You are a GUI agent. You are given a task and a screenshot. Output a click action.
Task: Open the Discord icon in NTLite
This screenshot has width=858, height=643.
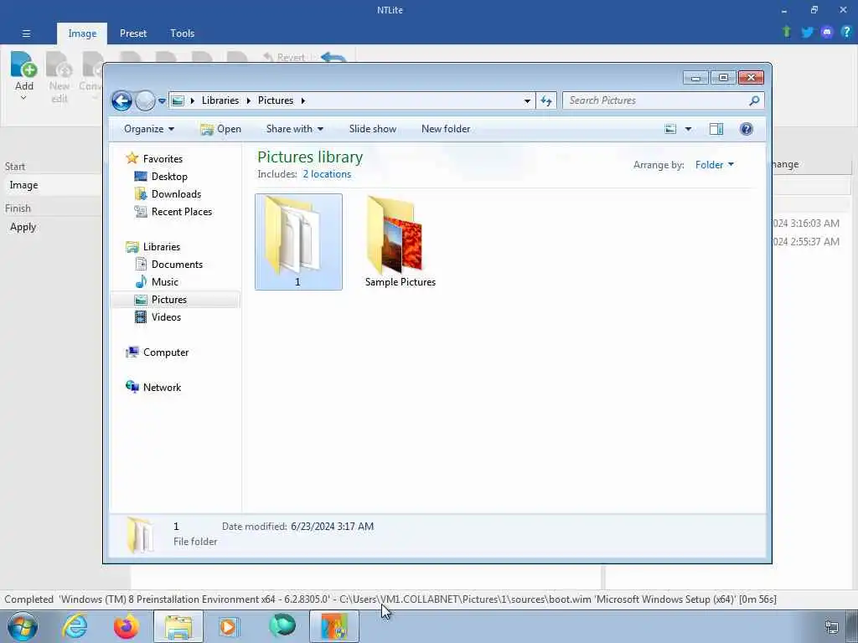coord(827,33)
